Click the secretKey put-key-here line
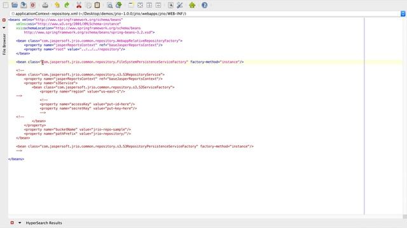This screenshot has height=228, width=407. 88,108
